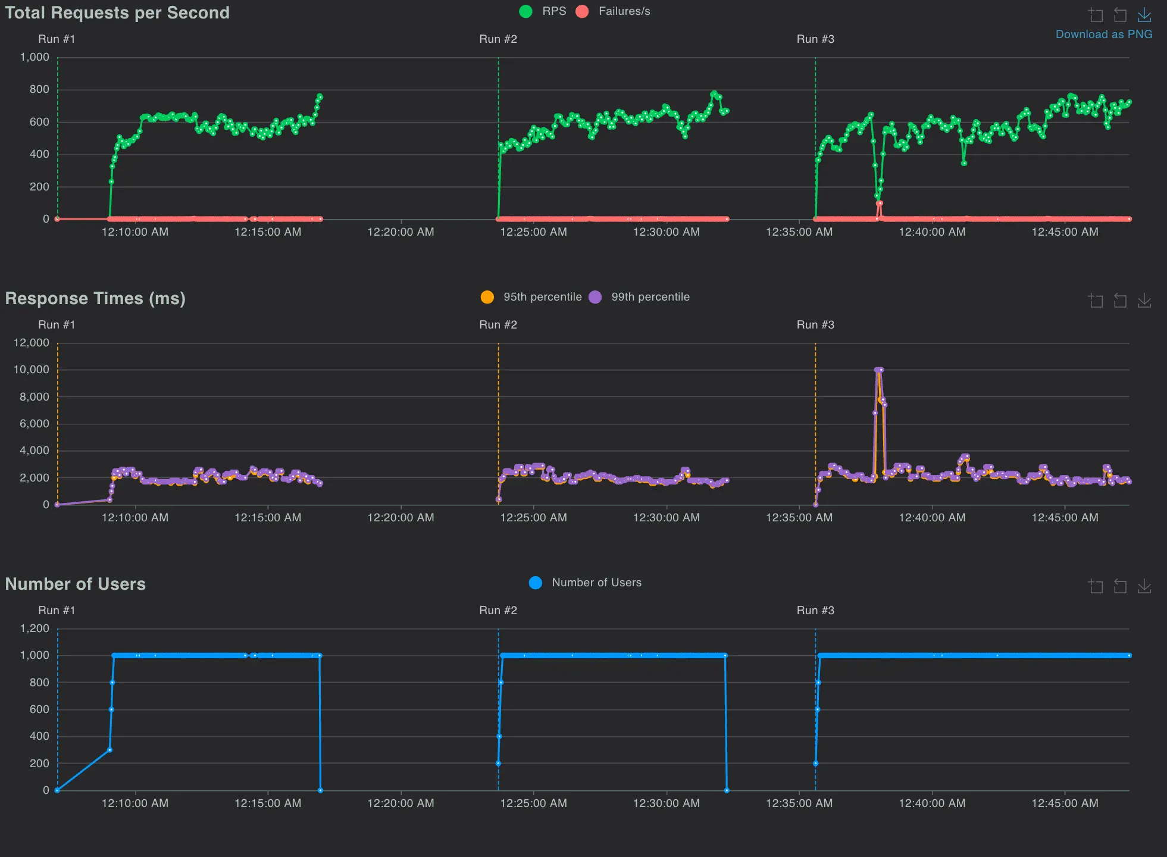Activate area zoom on Number of Users chart
Viewport: 1167px width, 857px height.
pos(1096,586)
